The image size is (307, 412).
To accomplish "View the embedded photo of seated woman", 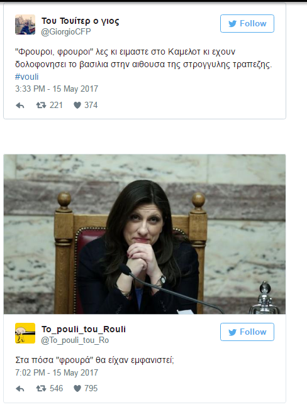I will pyautogui.click(x=145, y=234).
